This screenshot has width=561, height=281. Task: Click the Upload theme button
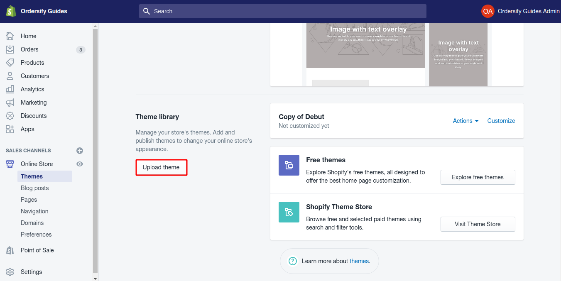pyautogui.click(x=161, y=167)
